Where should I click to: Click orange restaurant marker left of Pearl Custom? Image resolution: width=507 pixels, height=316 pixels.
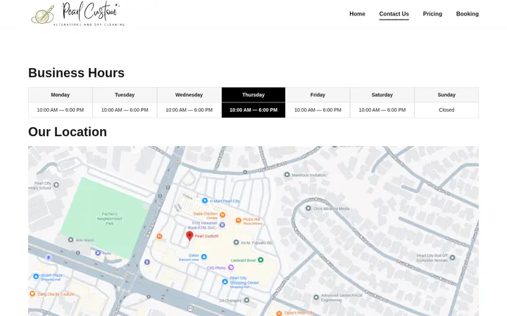[x=159, y=237]
